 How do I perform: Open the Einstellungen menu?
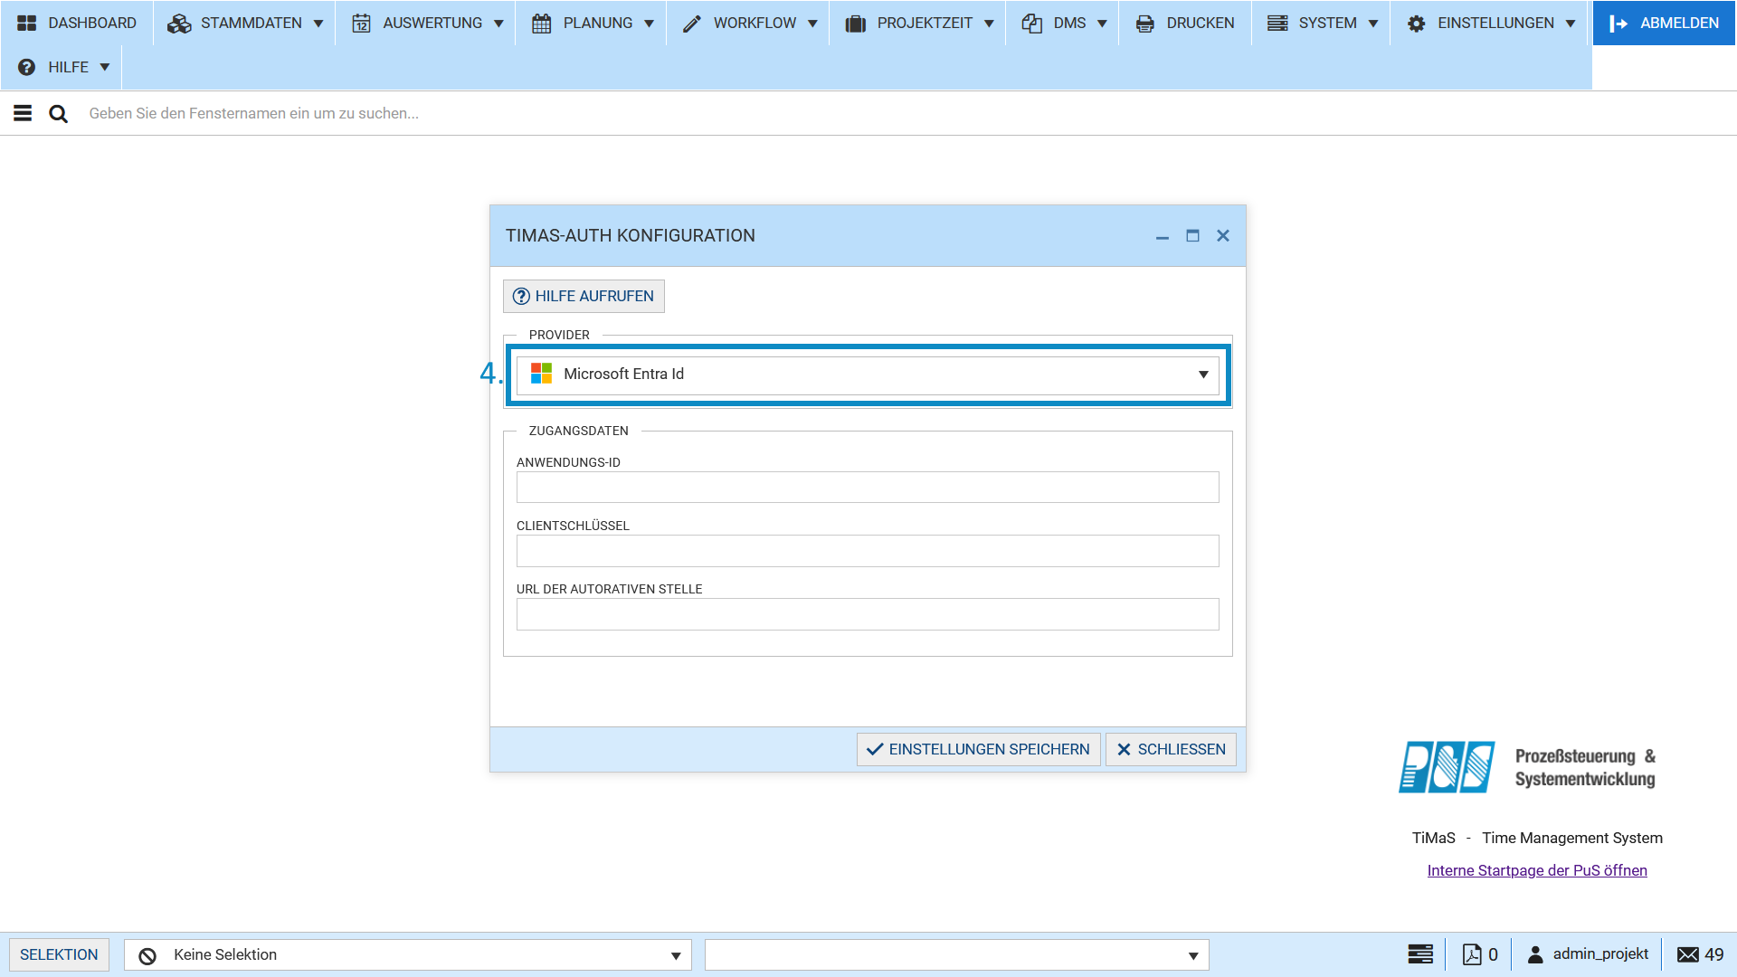point(1490,23)
